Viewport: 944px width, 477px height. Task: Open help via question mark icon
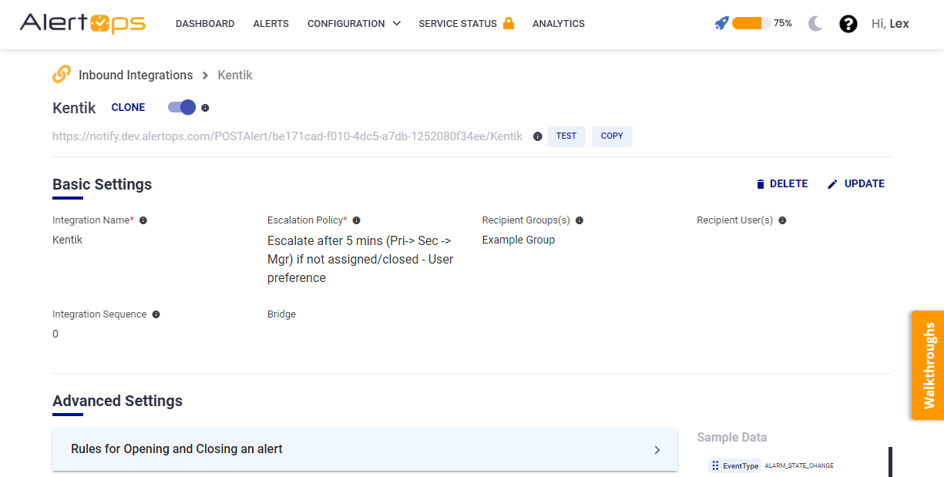pos(848,24)
